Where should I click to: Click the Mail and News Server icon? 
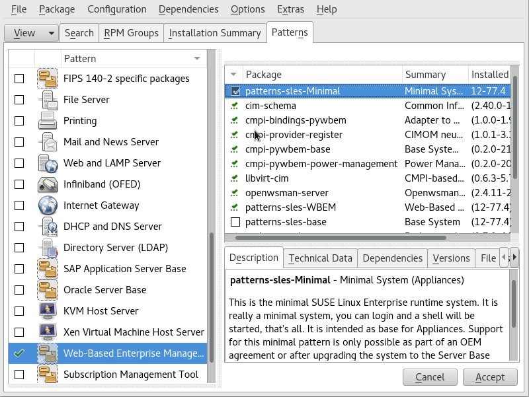coord(48,142)
